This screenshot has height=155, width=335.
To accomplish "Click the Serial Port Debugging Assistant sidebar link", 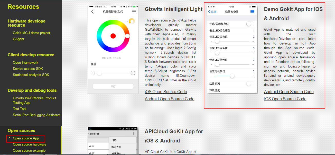I will (x=36, y=115).
